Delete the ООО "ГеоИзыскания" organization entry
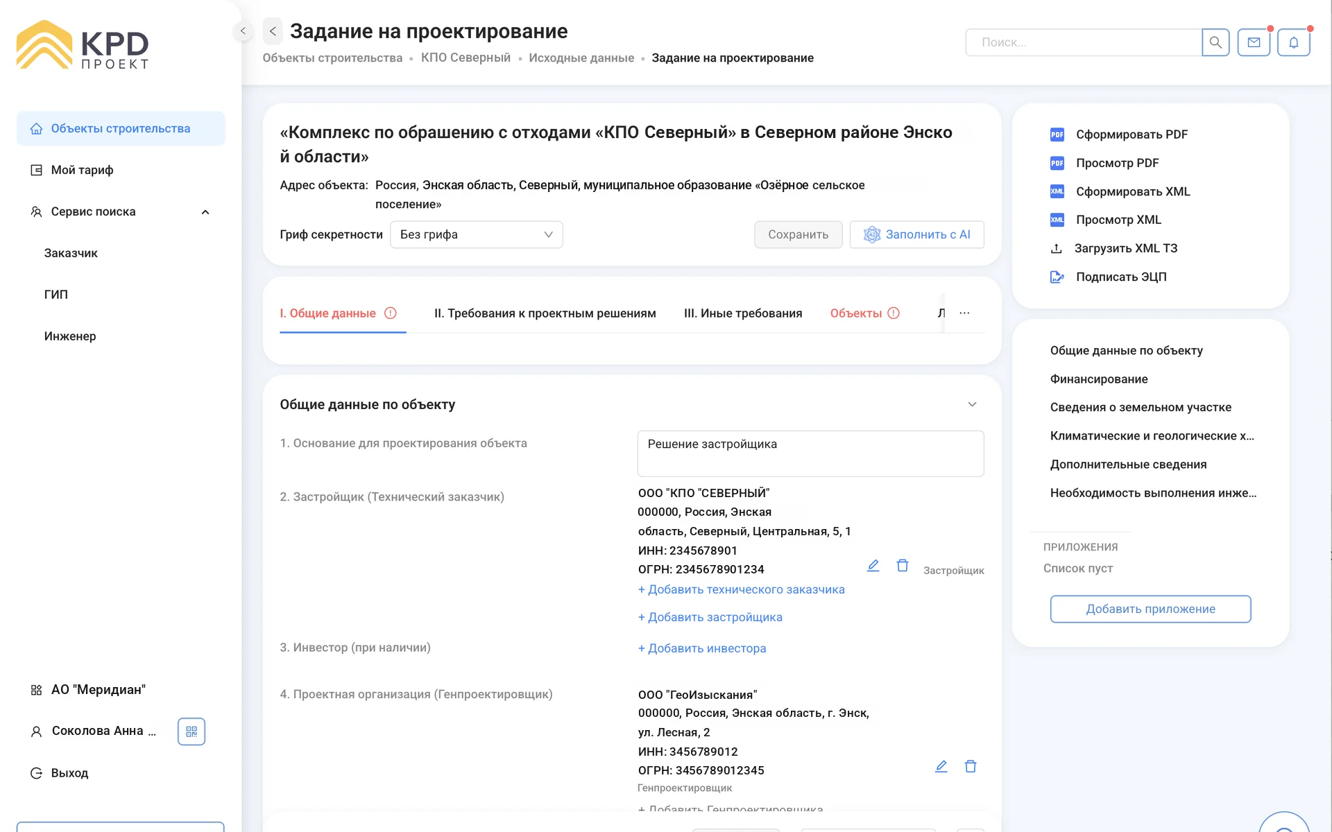 pyautogui.click(x=971, y=766)
